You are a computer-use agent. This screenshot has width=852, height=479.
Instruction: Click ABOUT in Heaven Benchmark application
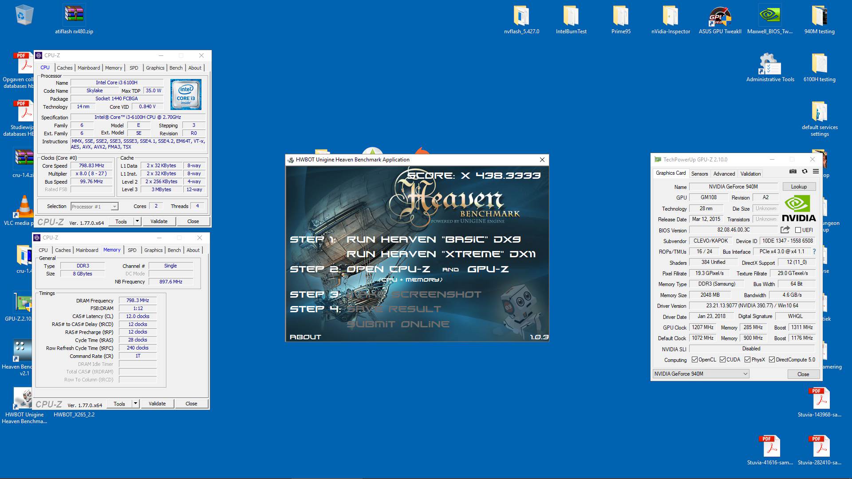[305, 337]
